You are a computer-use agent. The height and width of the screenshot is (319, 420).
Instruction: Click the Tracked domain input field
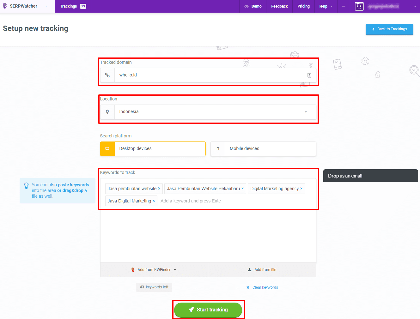pos(209,75)
